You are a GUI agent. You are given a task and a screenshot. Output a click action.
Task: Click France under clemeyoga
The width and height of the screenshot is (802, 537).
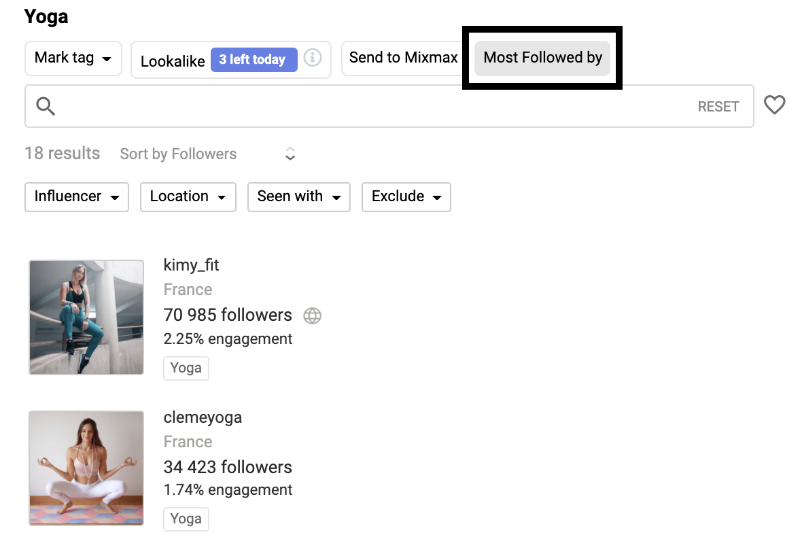click(x=188, y=442)
